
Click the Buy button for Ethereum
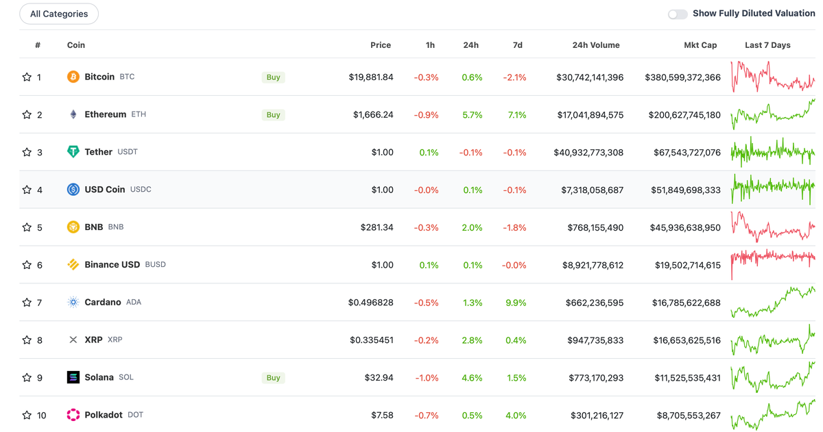(x=273, y=115)
